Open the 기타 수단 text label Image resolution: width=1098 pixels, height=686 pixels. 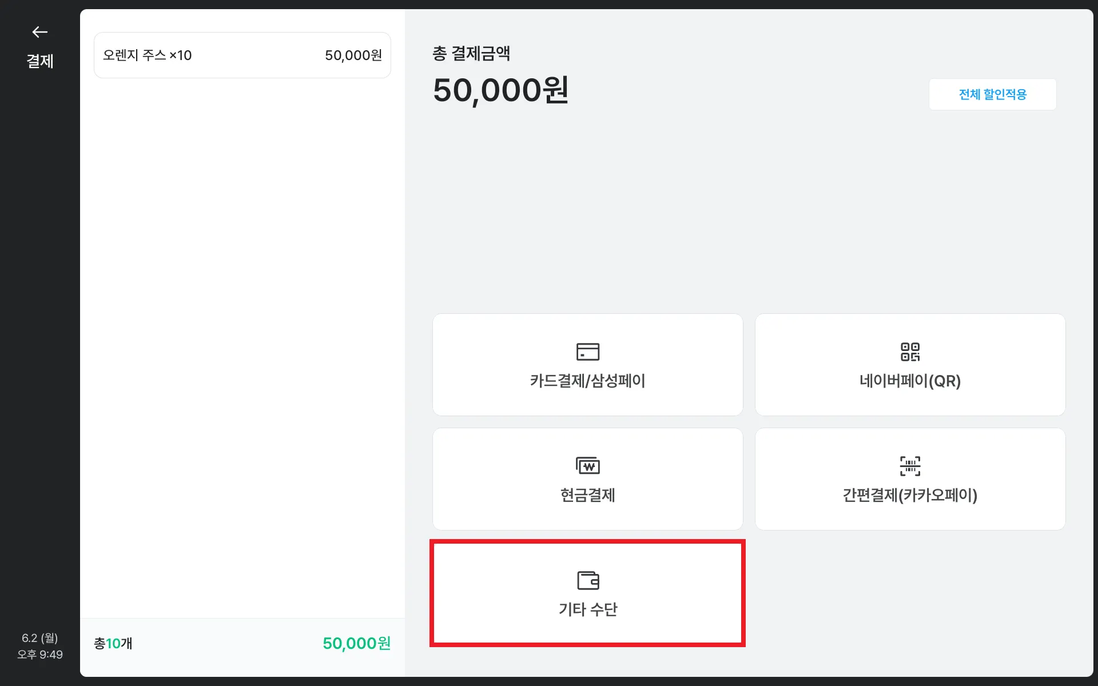click(587, 609)
